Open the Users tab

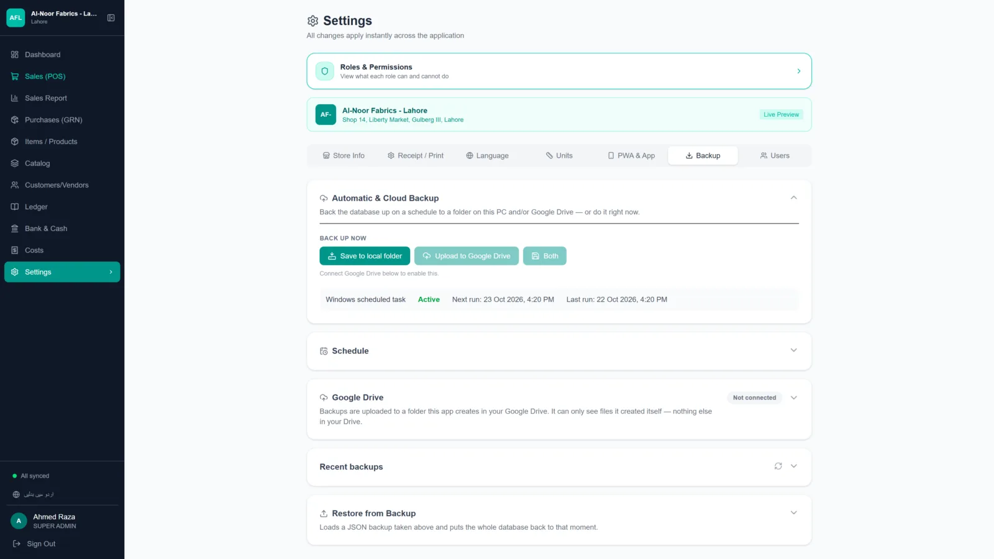tap(775, 156)
